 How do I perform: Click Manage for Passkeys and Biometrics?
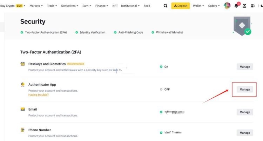244,66
